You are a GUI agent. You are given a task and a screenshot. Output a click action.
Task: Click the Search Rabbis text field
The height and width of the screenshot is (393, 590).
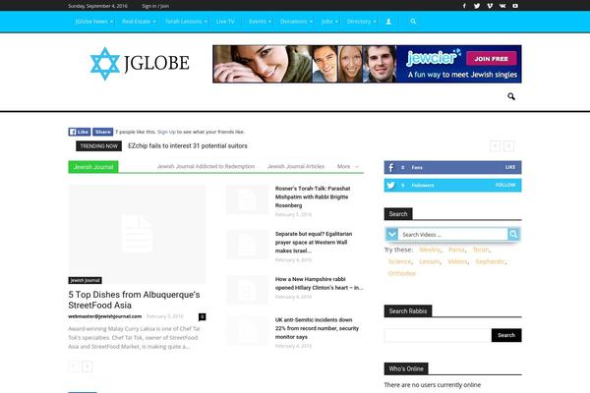click(x=438, y=335)
